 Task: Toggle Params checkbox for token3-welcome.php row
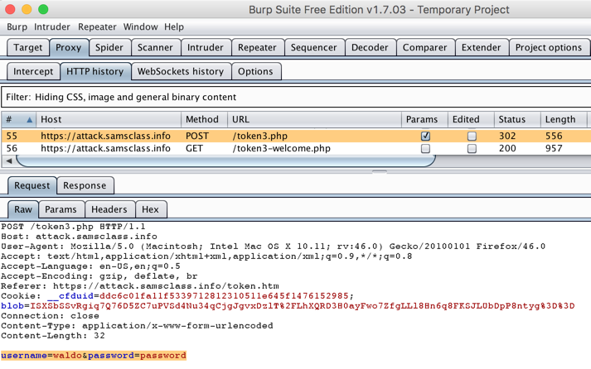[425, 149]
